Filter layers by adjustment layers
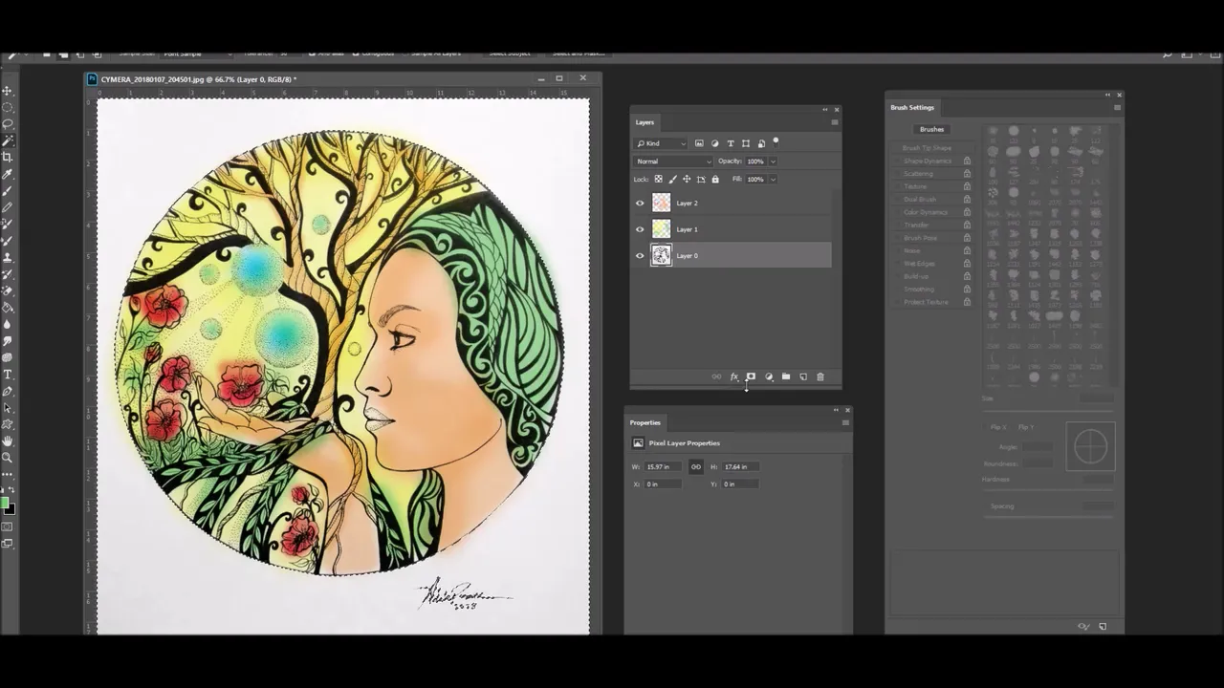Image resolution: width=1224 pixels, height=688 pixels. coord(714,143)
